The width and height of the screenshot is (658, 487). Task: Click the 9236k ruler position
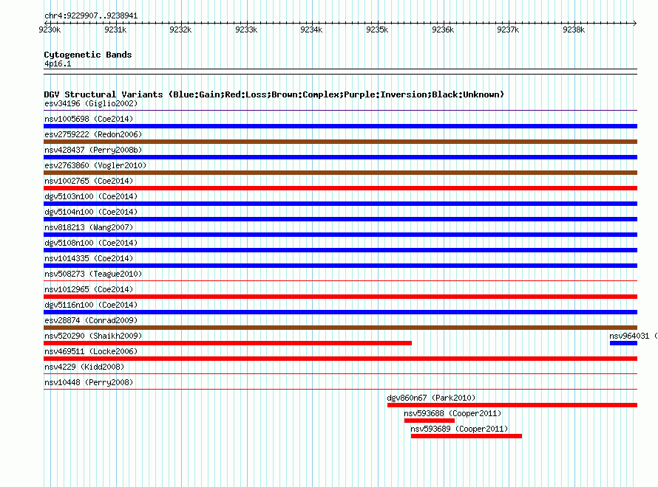[443, 30]
